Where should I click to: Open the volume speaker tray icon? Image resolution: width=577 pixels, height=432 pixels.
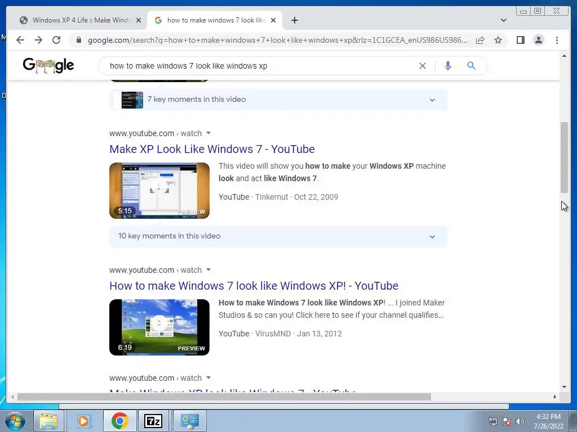point(520,421)
